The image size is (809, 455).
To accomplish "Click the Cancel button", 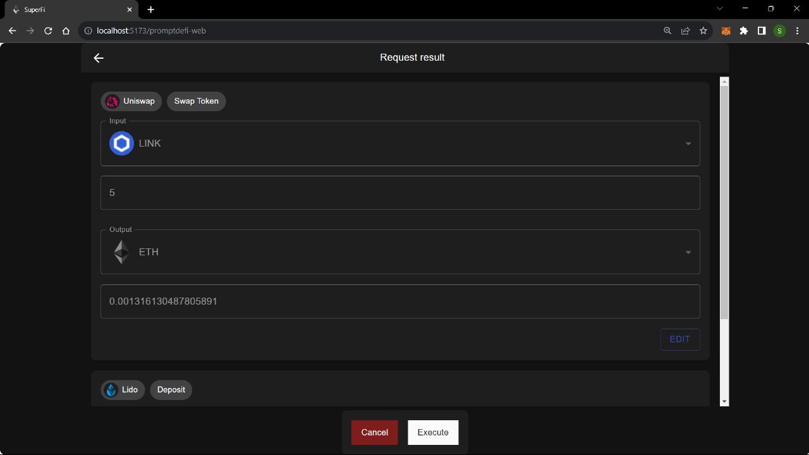I will 375,433.
